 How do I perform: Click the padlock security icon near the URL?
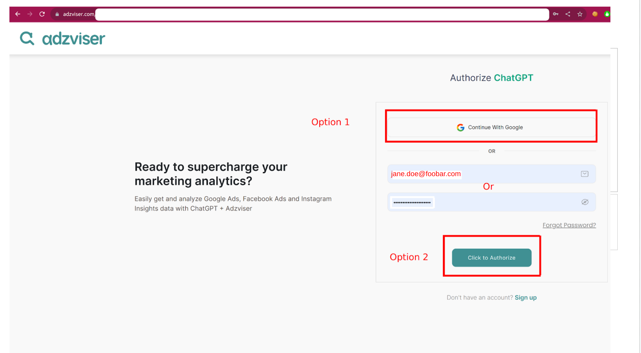coord(57,14)
